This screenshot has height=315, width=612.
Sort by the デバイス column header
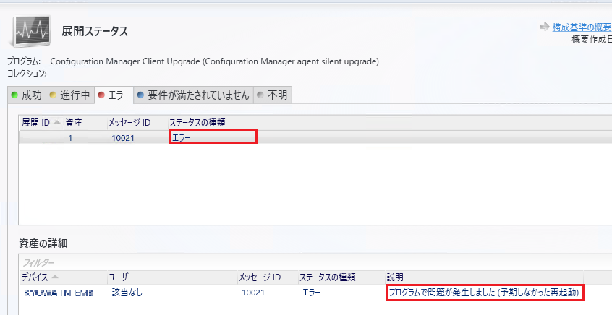63,277
